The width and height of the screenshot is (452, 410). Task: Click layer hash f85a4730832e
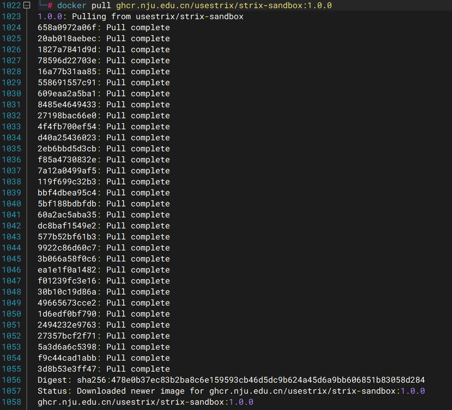point(67,160)
